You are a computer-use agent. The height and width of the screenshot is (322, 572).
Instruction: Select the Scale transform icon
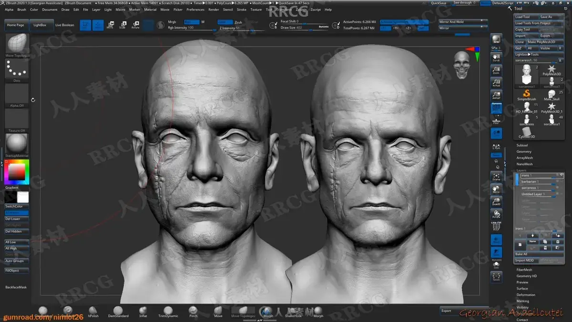(123, 25)
